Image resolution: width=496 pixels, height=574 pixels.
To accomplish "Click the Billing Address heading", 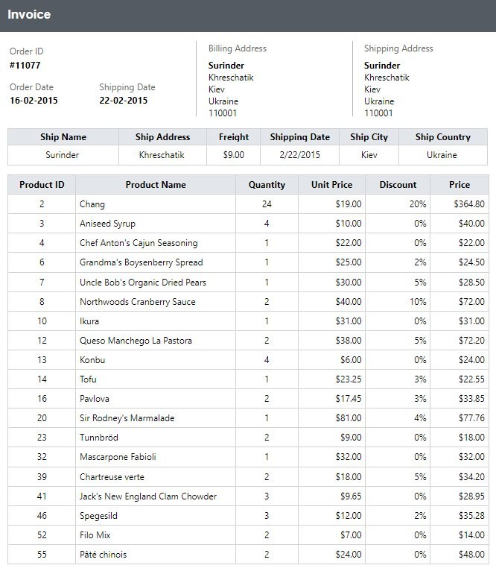I will pyautogui.click(x=238, y=48).
